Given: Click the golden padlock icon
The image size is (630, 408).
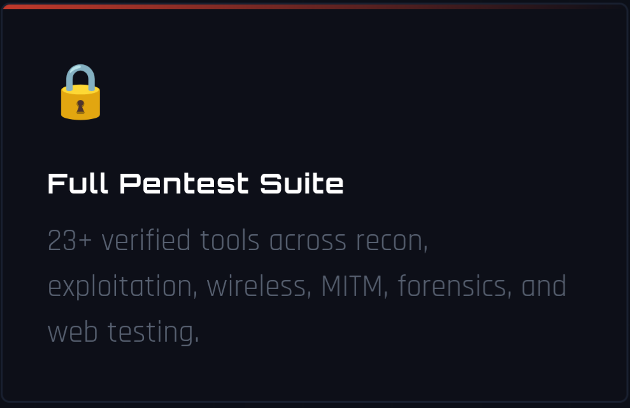Looking at the screenshot, I should [80, 92].
